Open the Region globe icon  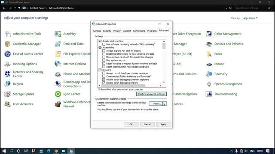click(x=8, y=84)
